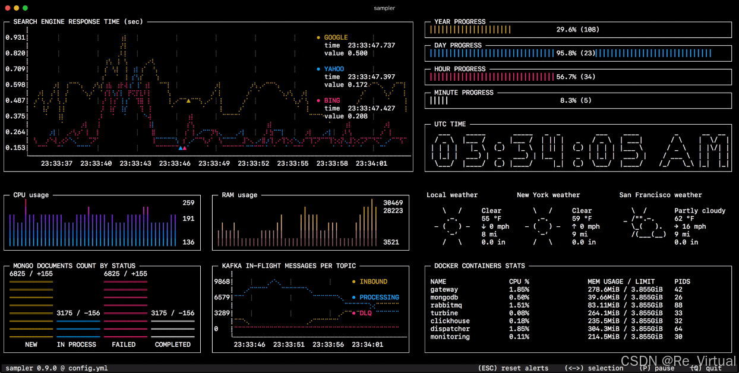Click the blue Yahoo triangle marker on chart
This screenshot has height=373, width=739.
(180, 147)
